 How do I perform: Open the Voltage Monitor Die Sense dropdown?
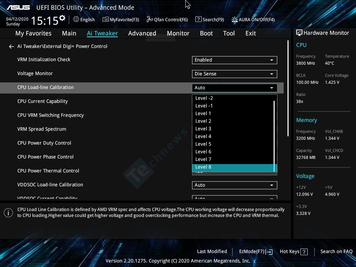[x=235, y=74]
